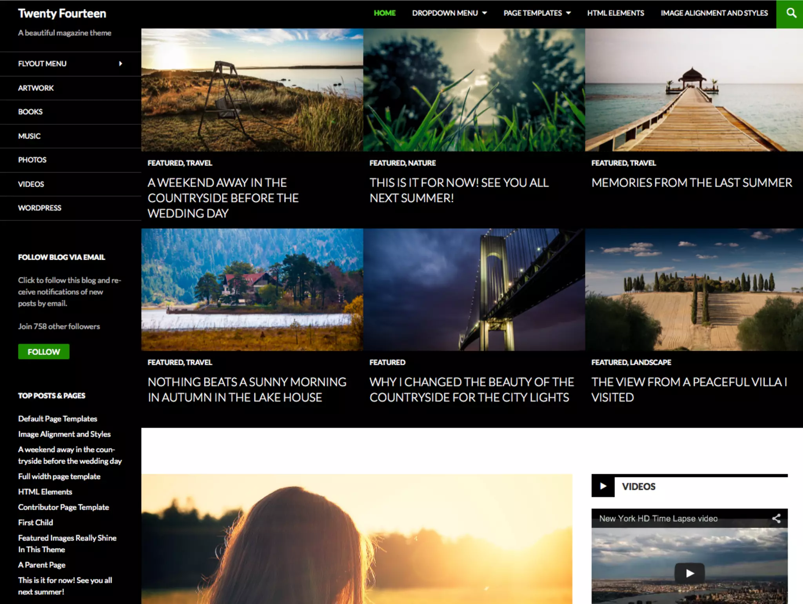Go to the Home menu item
The image size is (803, 604).
point(384,13)
